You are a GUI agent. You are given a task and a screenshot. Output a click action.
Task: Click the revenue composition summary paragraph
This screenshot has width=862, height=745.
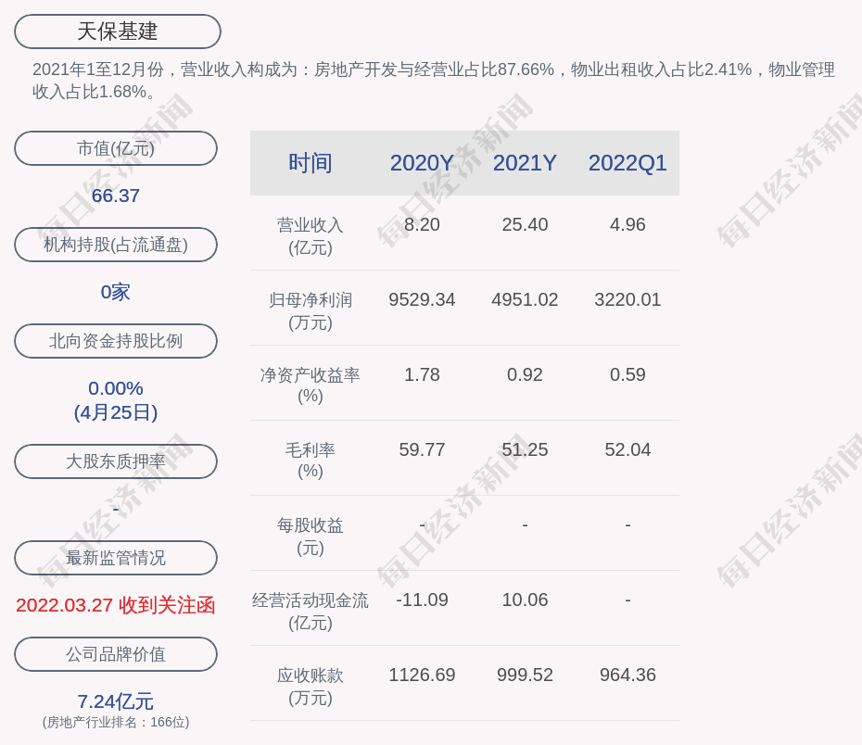434,81
